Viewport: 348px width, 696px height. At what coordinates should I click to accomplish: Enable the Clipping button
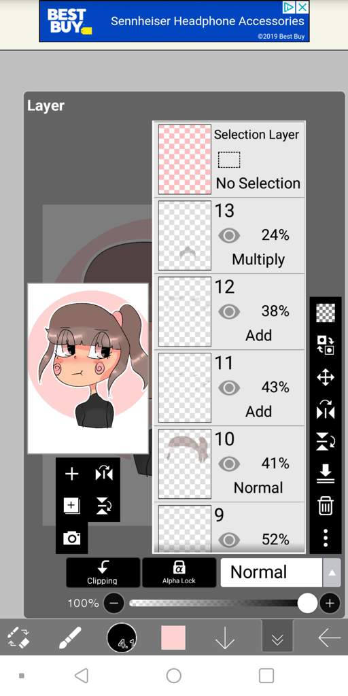click(103, 572)
